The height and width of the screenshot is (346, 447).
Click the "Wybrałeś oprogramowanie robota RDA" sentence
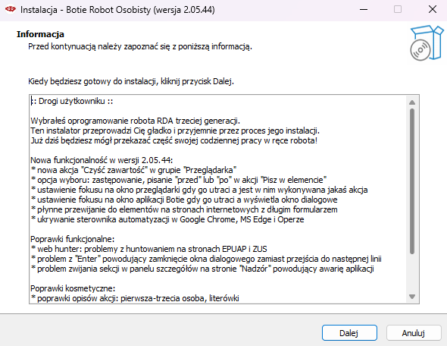[x=135, y=121]
